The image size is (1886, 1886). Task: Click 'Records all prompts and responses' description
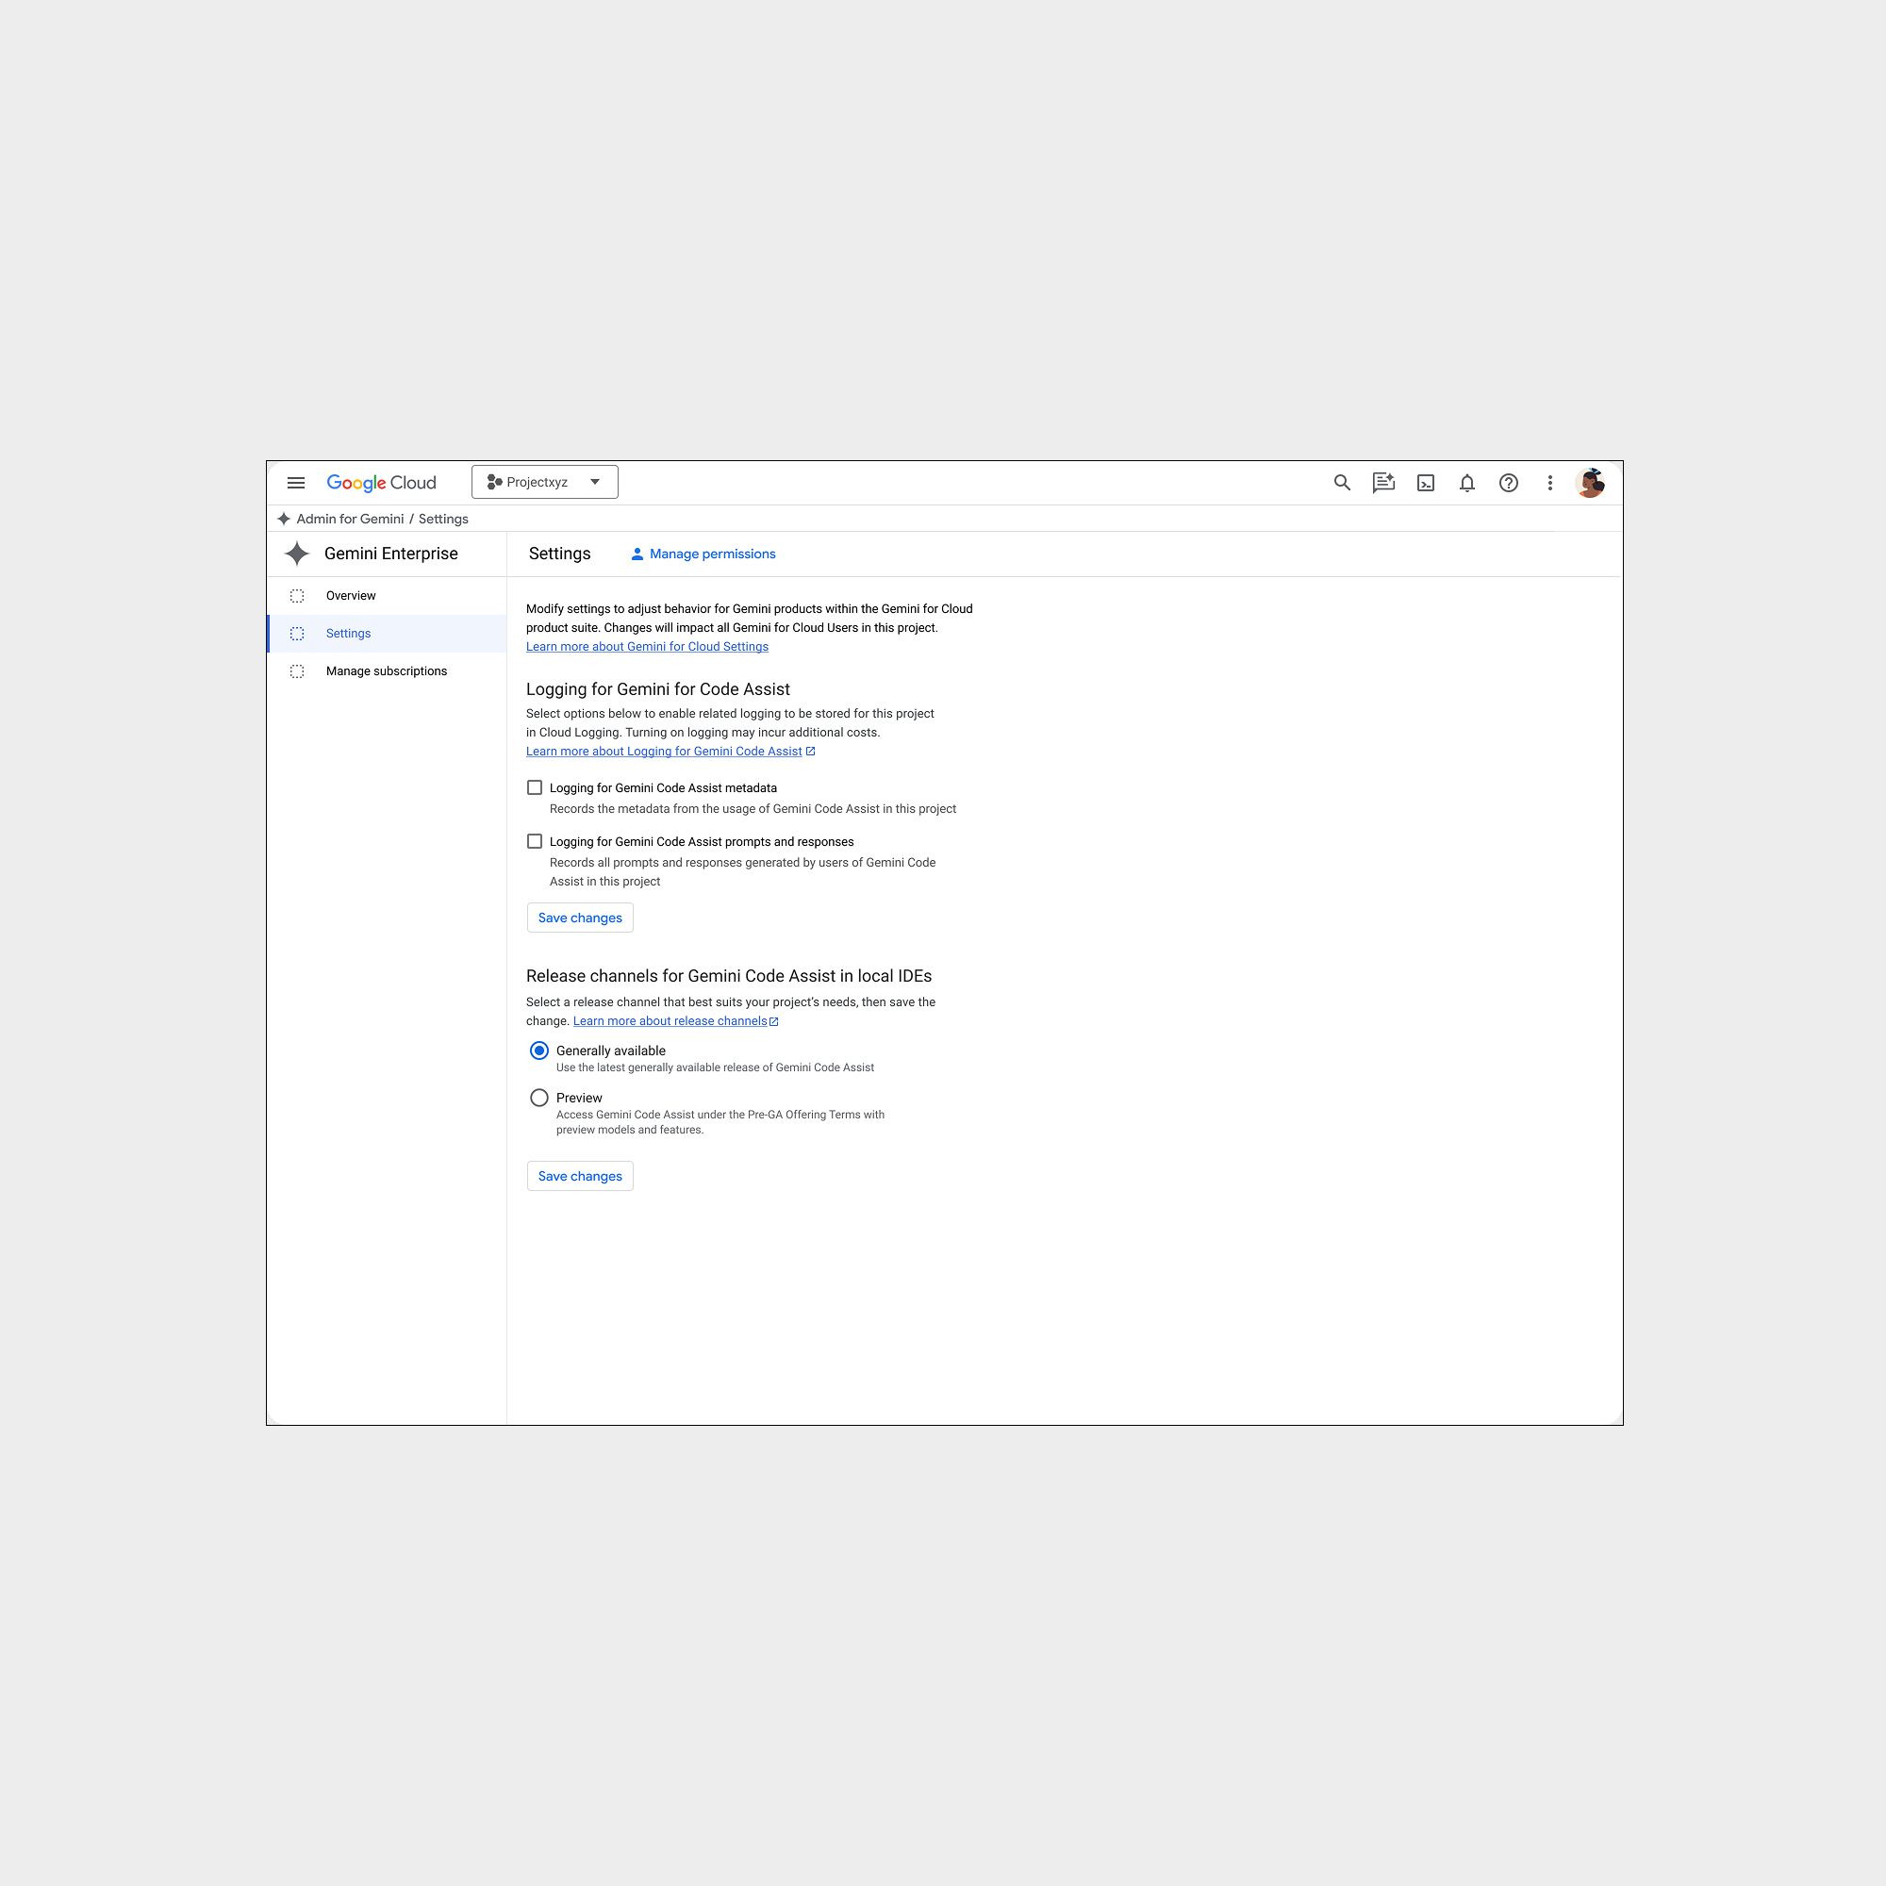pos(743,871)
